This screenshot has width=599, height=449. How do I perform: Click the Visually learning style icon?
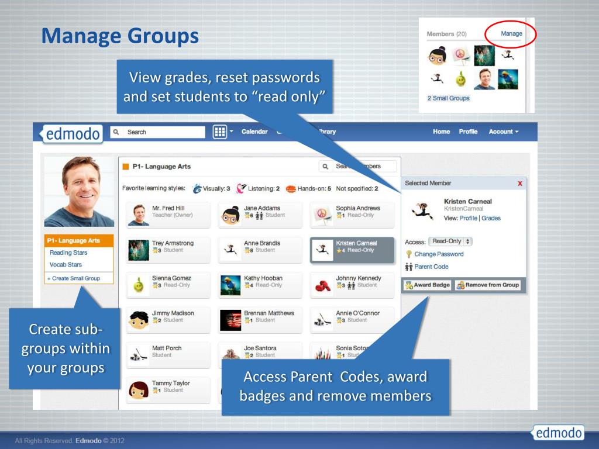[x=197, y=188]
